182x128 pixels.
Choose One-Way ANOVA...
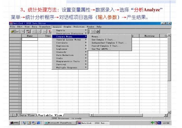(x=110, y=49)
